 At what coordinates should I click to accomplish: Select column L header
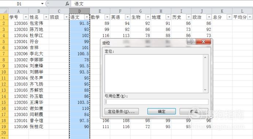[242, 11]
